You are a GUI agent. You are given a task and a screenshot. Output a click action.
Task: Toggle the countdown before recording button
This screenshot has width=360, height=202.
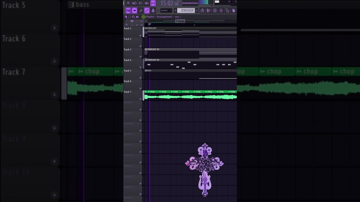[x=140, y=3]
